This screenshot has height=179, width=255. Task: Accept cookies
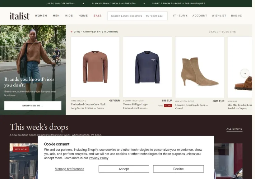(x=124, y=169)
